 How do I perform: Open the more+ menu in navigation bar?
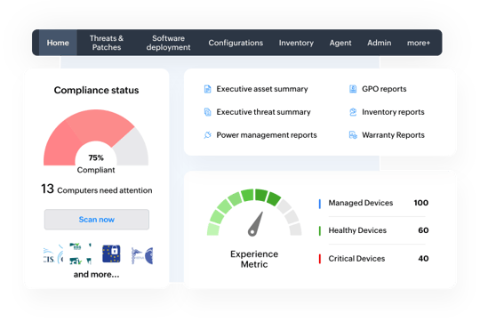pos(418,43)
